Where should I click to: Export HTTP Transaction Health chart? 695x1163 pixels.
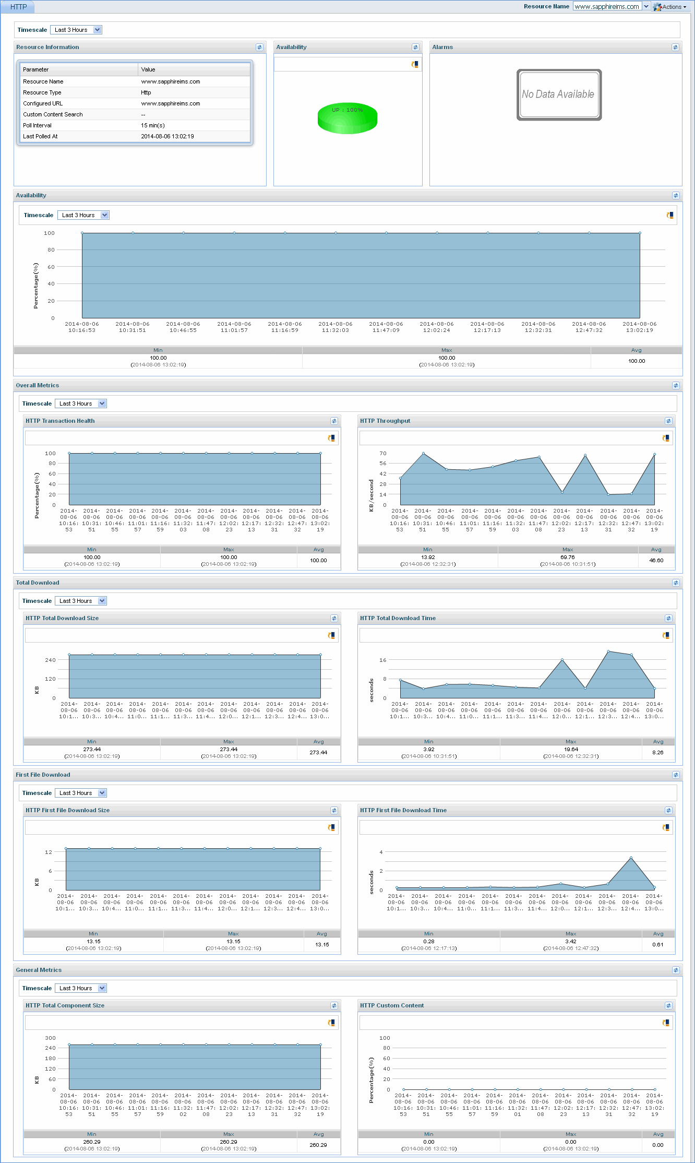point(331,438)
